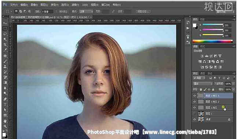Click the R channel slider
Screen dimensions: 237x139
(213, 25)
